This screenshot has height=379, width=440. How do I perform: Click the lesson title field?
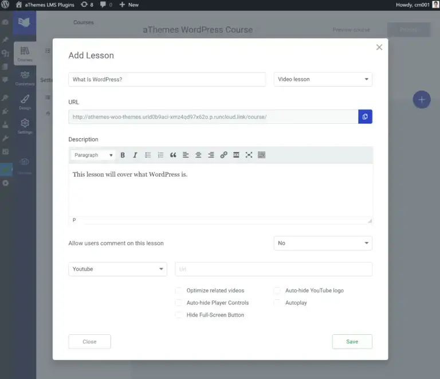pos(167,79)
